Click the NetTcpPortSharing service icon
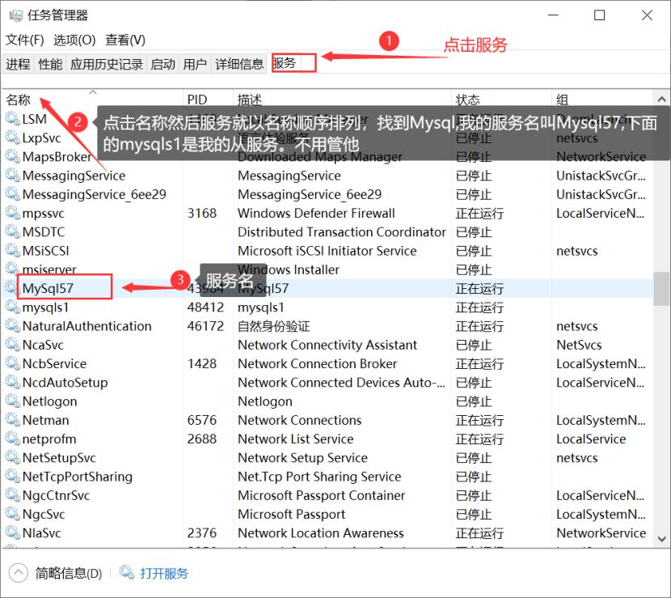The image size is (671, 598). (11, 477)
